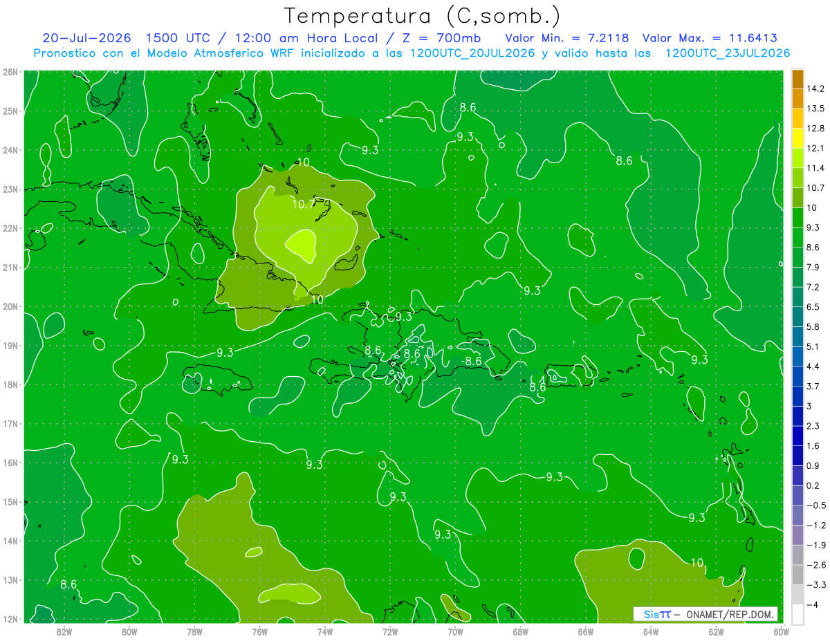Click the 'Sis' logo text in the credit box

pyautogui.click(x=651, y=614)
